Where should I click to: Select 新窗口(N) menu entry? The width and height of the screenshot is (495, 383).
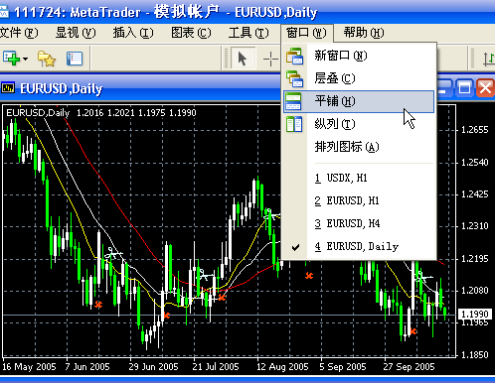359,56
